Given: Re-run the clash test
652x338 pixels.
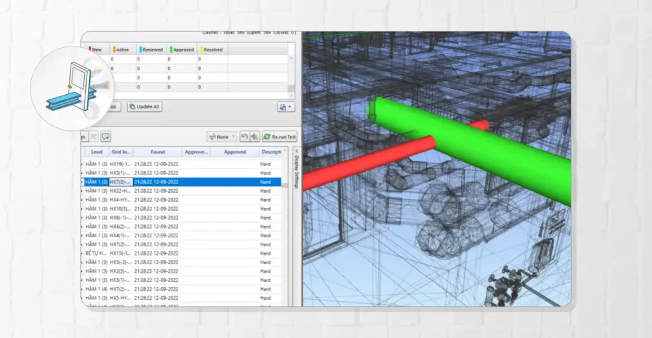Looking at the screenshot, I should (x=280, y=136).
